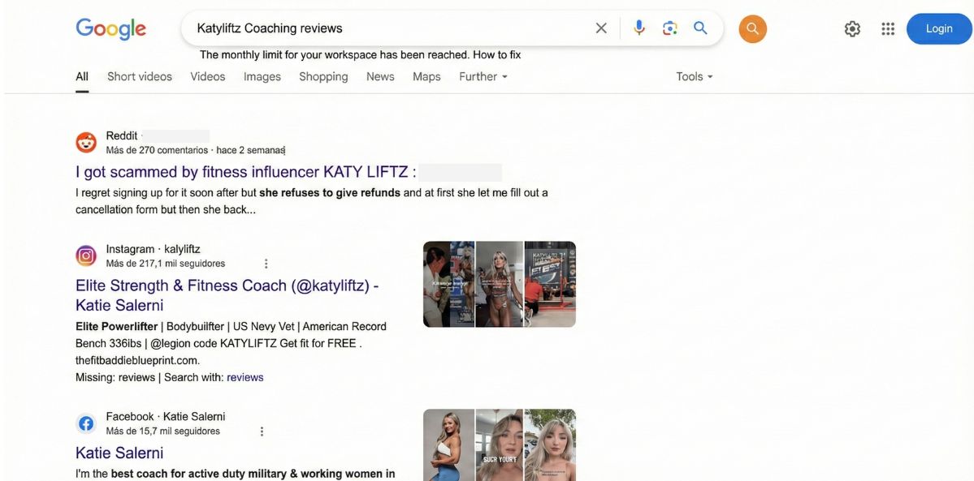The width and height of the screenshot is (974, 481).
Task: Open the settings gear icon
Action: point(852,28)
